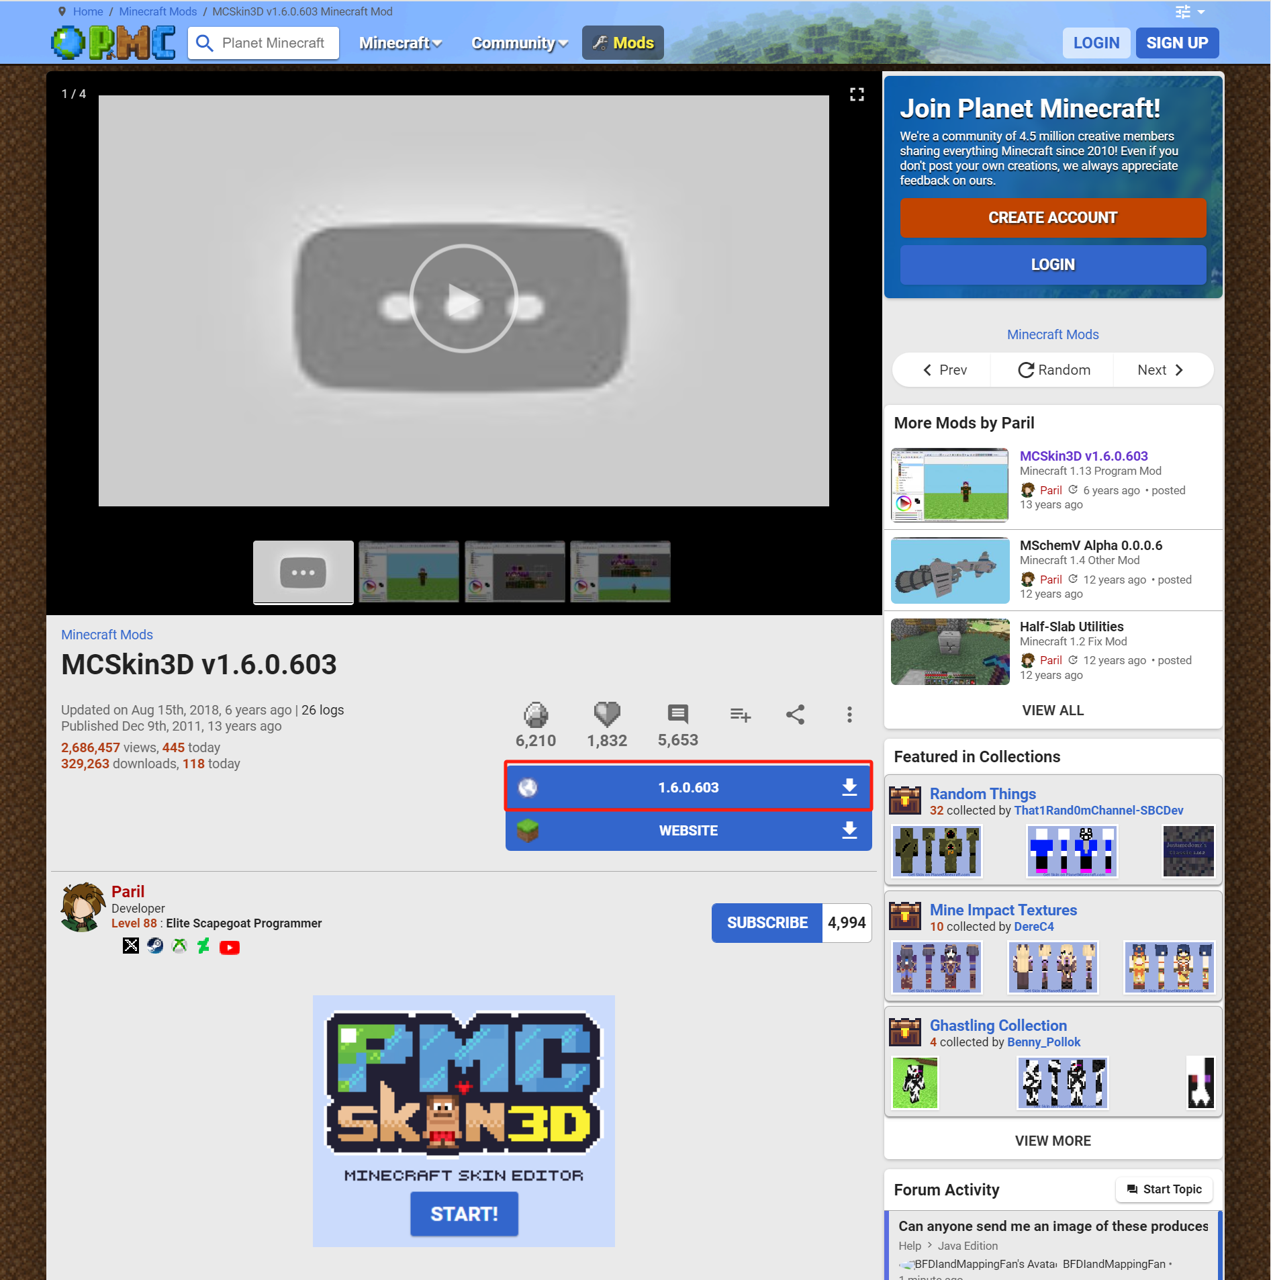The height and width of the screenshot is (1280, 1271).
Task: Click the Start Topic button
Action: pos(1164,1189)
